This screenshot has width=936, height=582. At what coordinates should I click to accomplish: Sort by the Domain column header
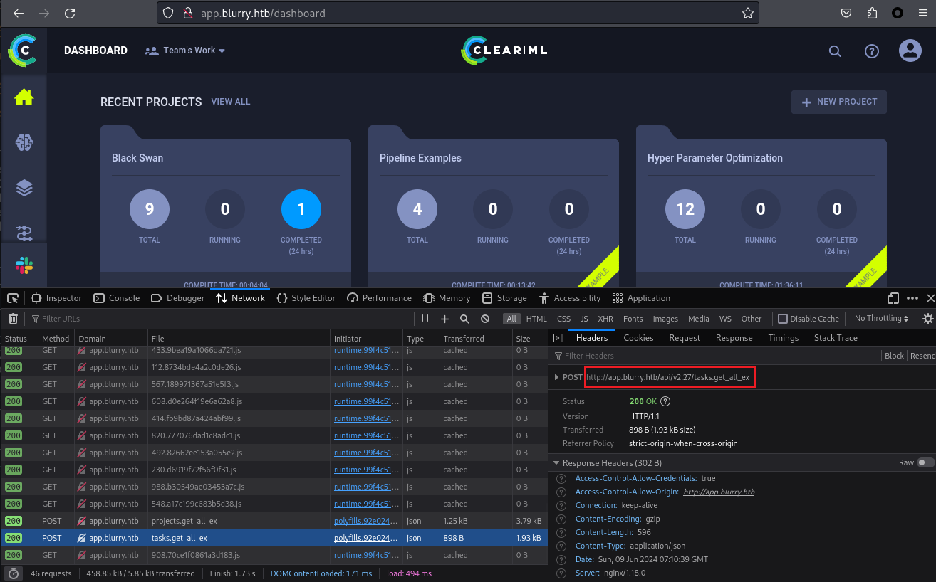110,339
